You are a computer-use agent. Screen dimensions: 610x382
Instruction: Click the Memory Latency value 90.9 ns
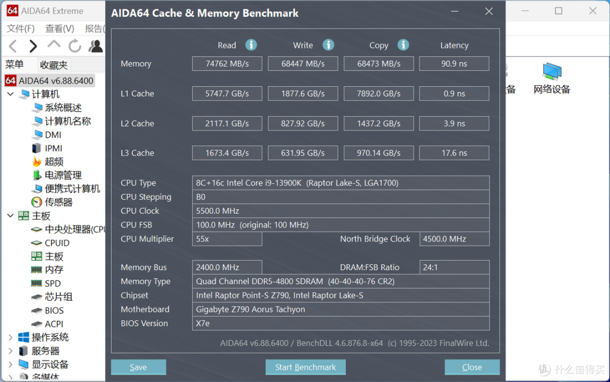click(x=454, y=64)
